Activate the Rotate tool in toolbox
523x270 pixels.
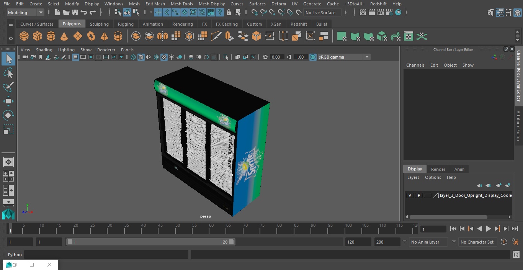[8, 115]
